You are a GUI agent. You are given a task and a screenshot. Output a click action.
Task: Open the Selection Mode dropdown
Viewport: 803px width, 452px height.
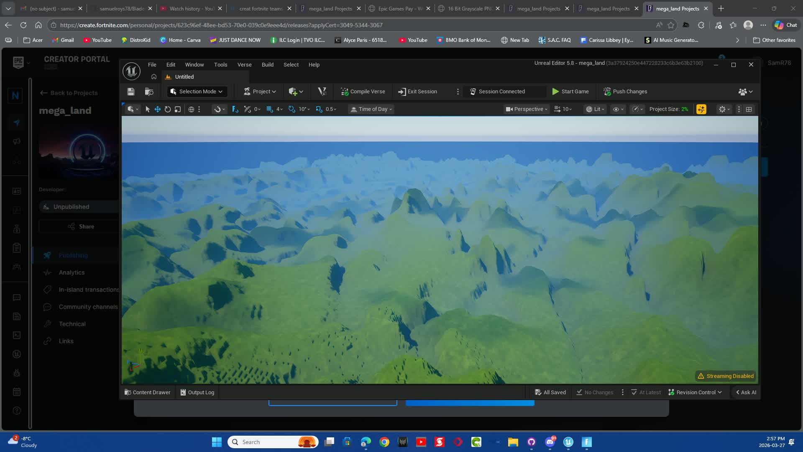[197, 92]
